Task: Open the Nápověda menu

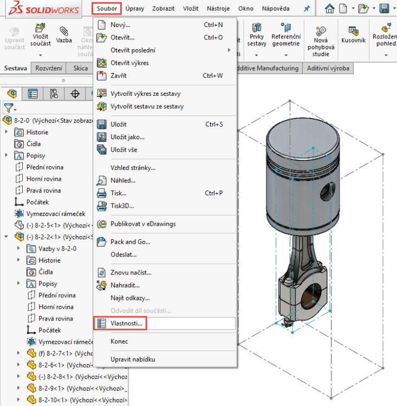Action: [x=276, y=9]
